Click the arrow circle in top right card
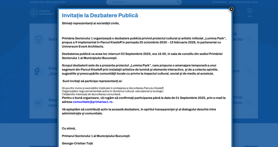This screenshot has width=278, height=147. pyautogui.click(x=249, y=39)
